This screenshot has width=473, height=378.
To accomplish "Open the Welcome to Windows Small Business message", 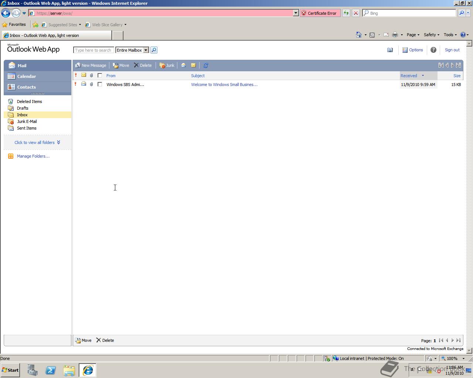I will pos(224,85).
